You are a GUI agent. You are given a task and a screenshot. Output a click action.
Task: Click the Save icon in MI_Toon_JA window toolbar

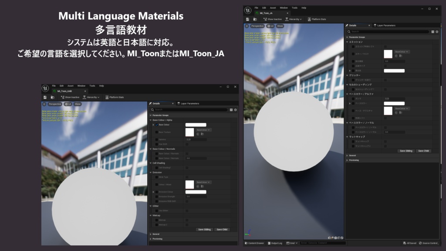[247, 19]
